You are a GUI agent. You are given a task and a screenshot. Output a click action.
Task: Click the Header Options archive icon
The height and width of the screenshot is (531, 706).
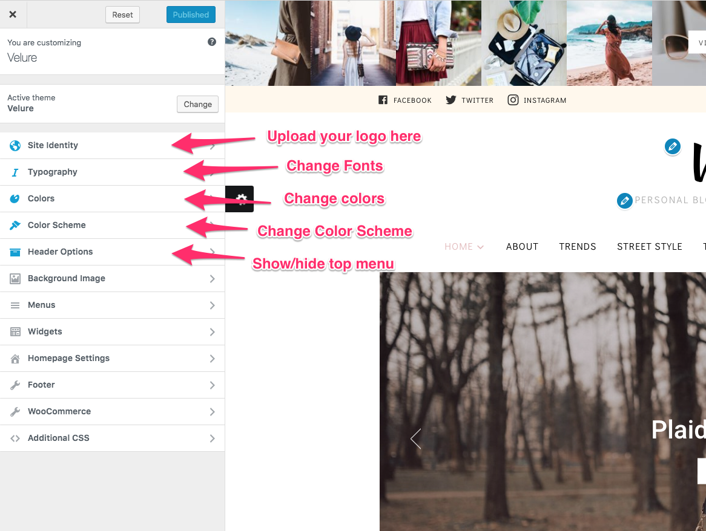(15, 252)
